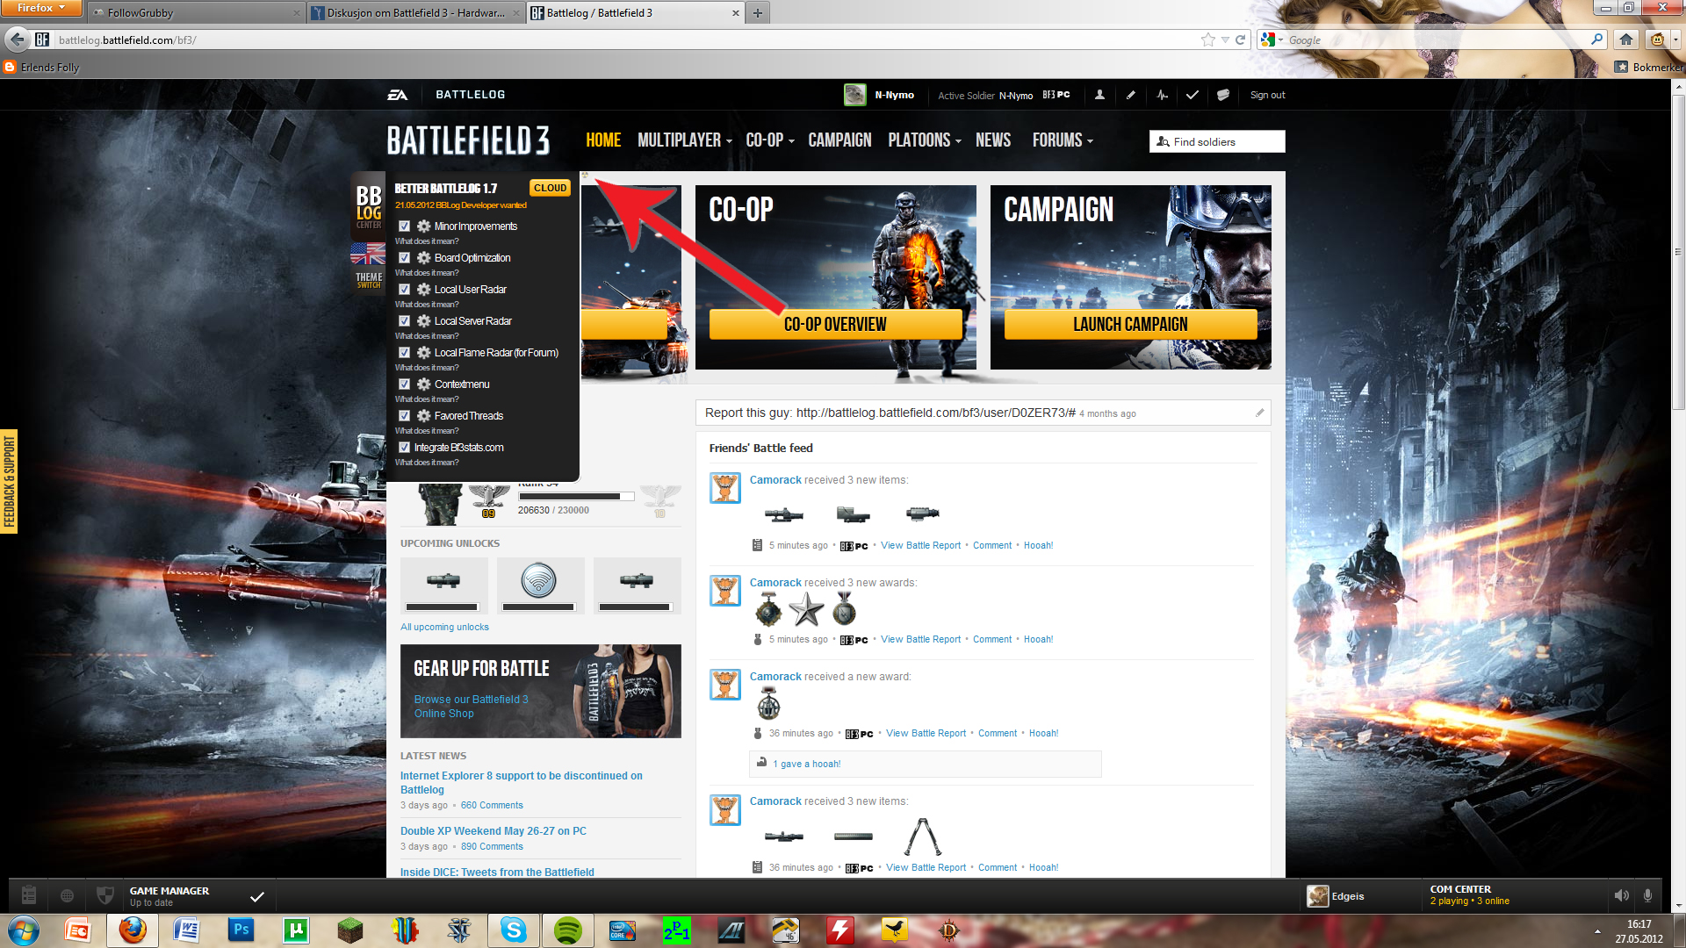Click the EA logo in Battlelog header
Viewport: 1686px width, 948px height.
(397, 95)
